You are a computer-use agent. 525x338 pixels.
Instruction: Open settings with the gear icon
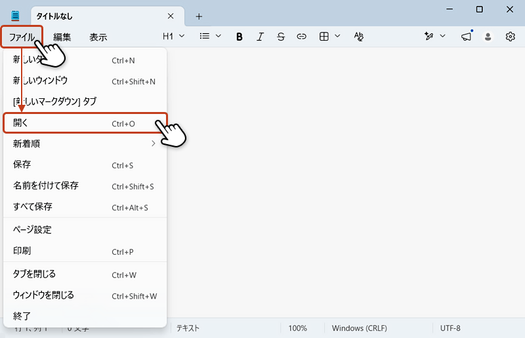coord(511,37)
